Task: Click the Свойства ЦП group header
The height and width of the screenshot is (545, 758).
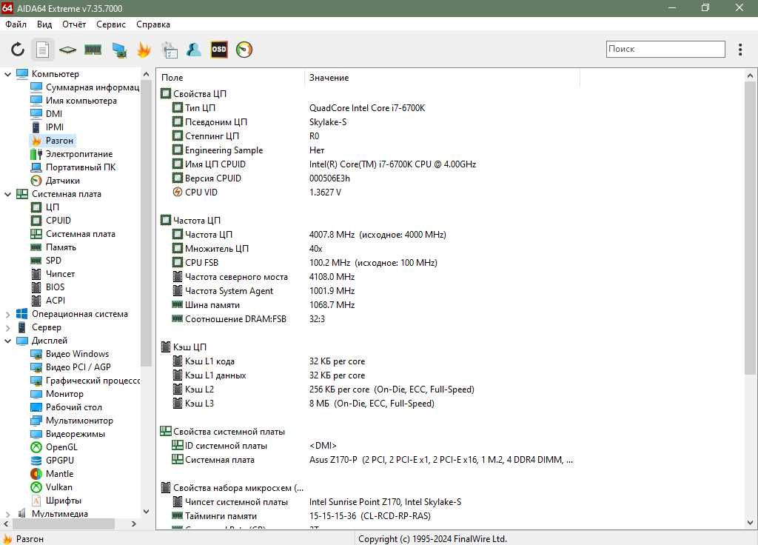Action: 193,94
